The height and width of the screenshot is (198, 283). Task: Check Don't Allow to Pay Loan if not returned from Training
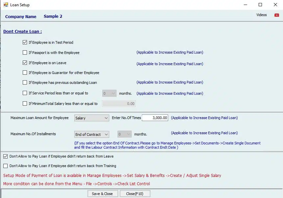(x=5, y=166)
